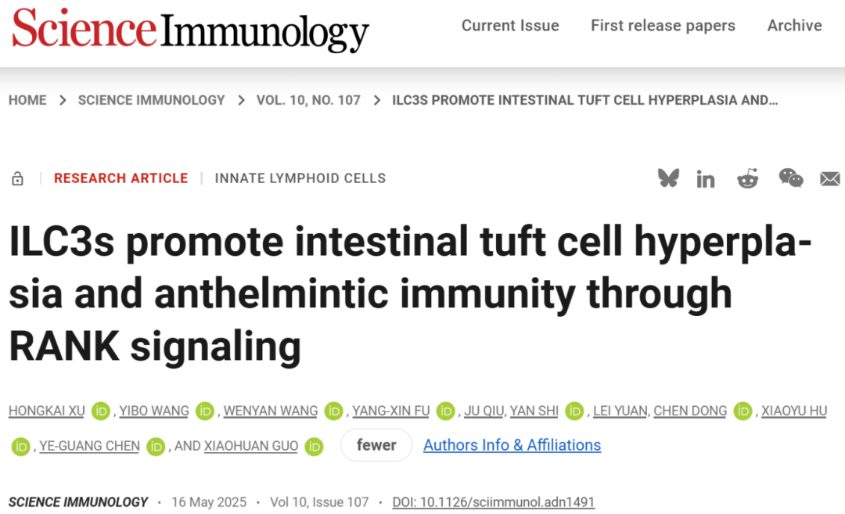Open Authors Info & Affiliations

tap(512, 445)
